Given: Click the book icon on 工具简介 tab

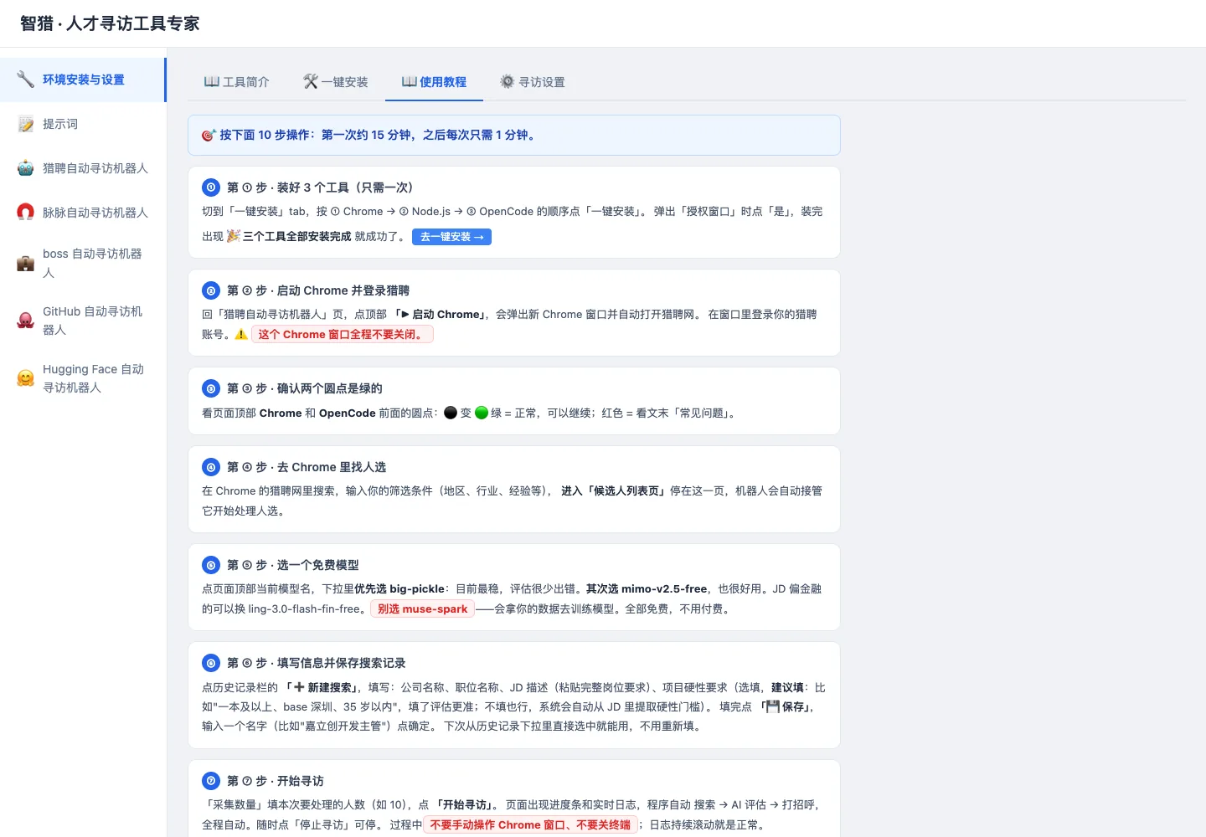Looking at the screenshot, I should tap(212, 82).
